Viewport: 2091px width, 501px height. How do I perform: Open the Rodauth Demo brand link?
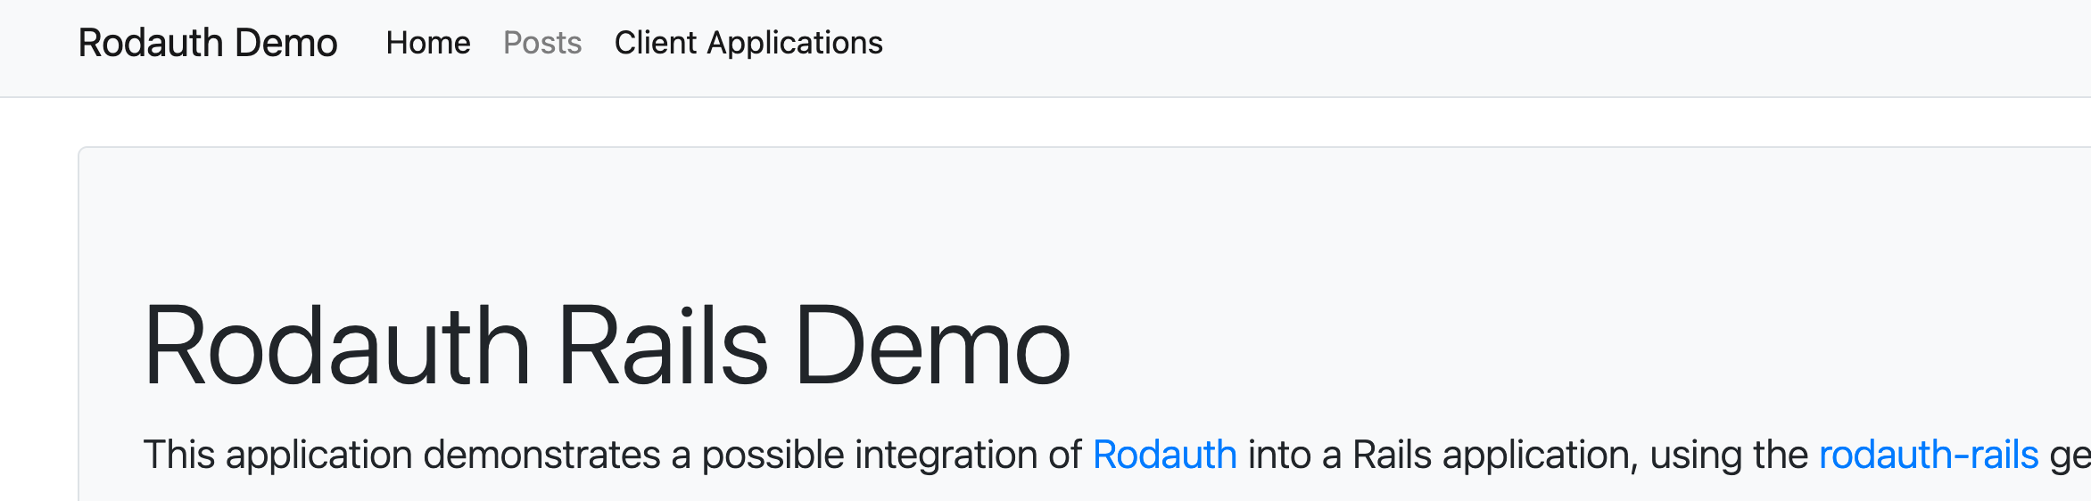click(x=208, y=43)
